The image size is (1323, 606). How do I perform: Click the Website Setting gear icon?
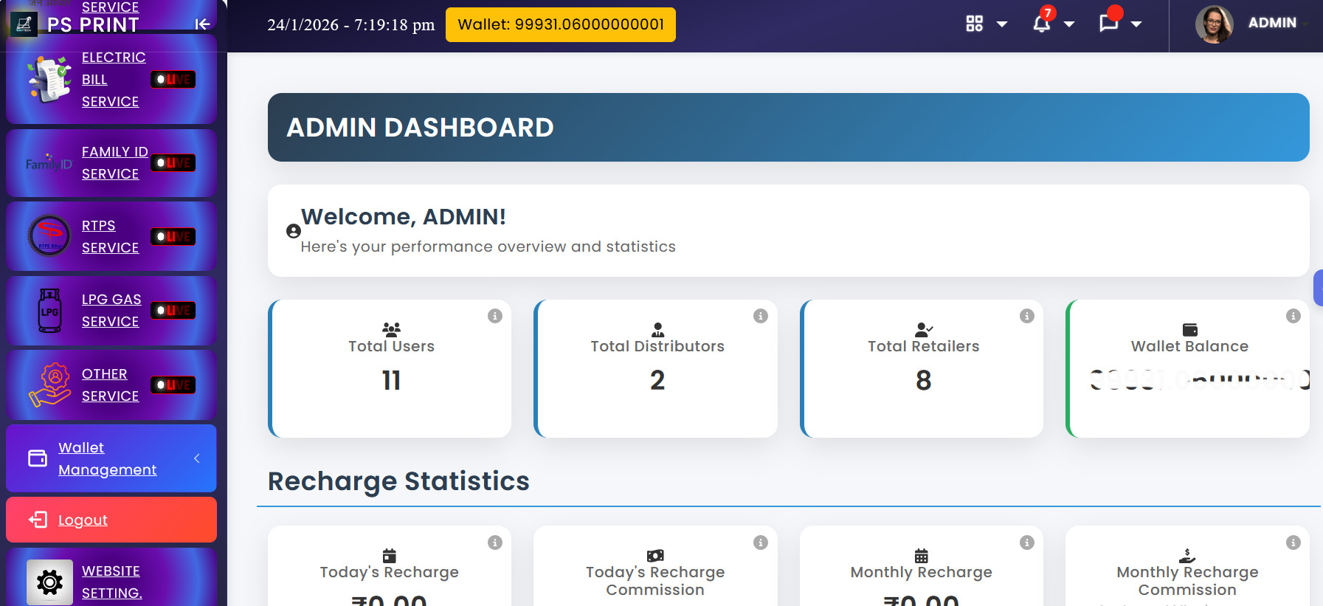coord(49,582)
